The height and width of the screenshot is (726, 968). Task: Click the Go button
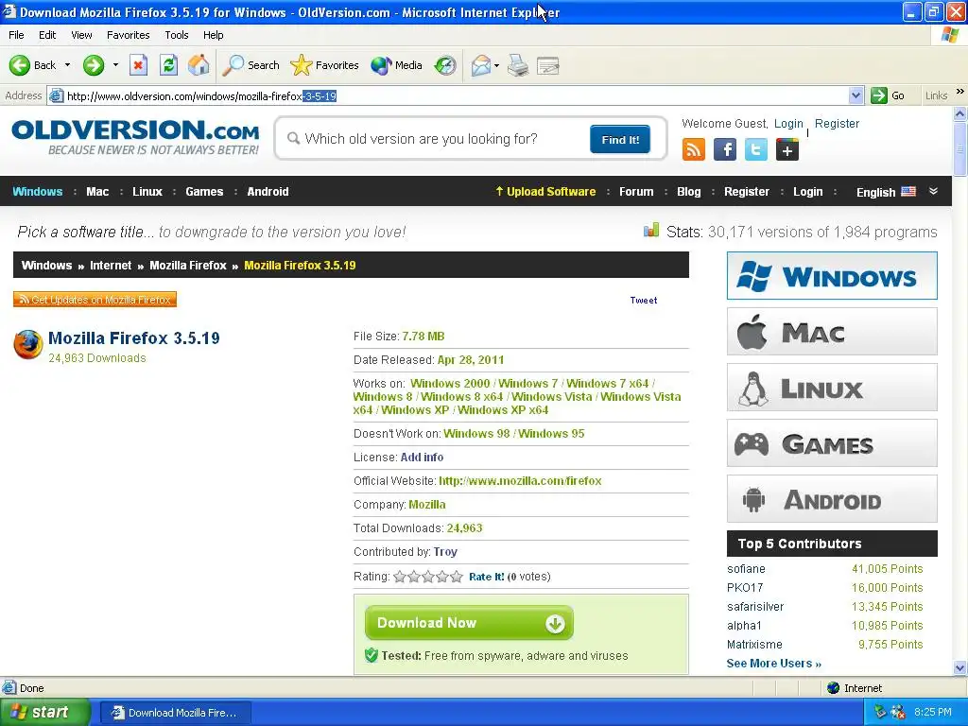[888, 95]
